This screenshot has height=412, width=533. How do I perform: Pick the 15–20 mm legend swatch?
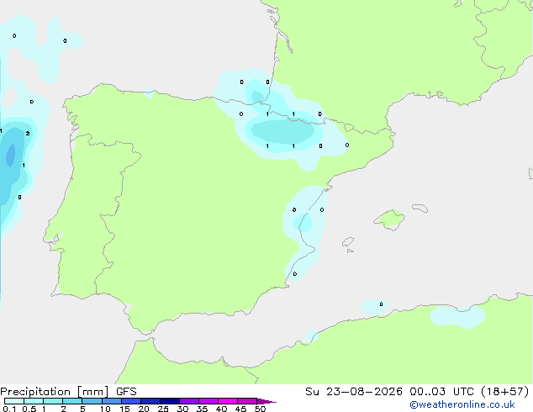pyautogui.click(x=131, y=401)
